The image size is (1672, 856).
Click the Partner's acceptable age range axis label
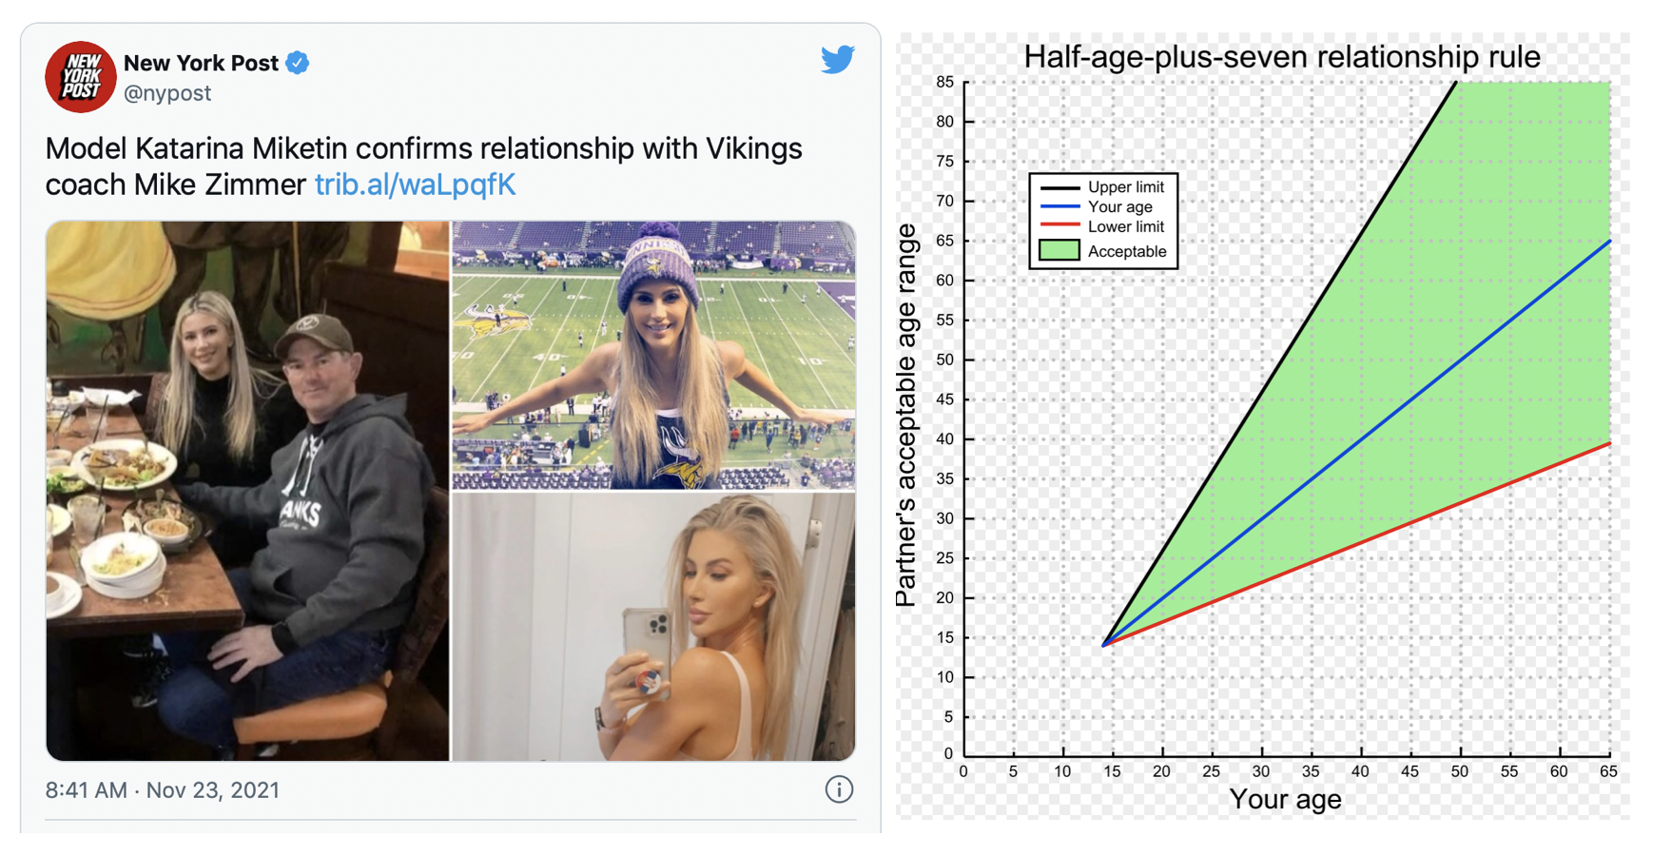click(x=906, y=416)
